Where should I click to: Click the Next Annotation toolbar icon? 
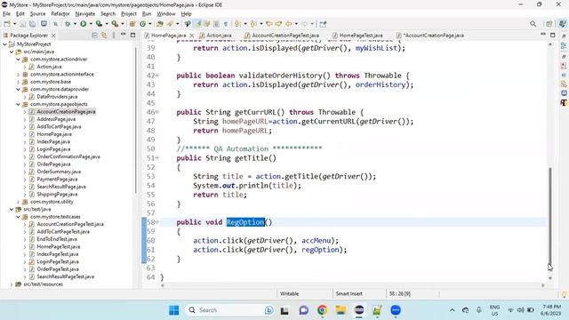coord(237,24)
